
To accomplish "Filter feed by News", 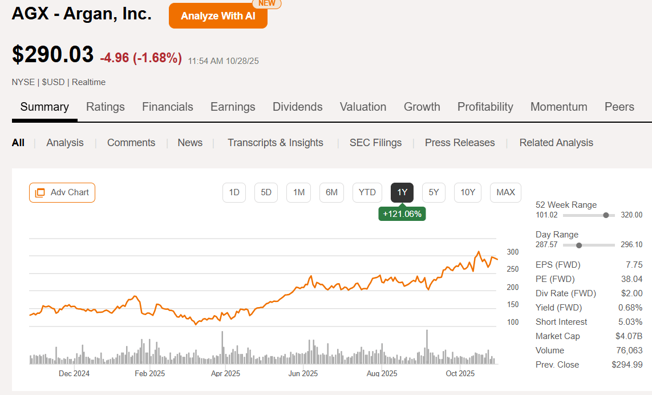I will pos(190,143).
